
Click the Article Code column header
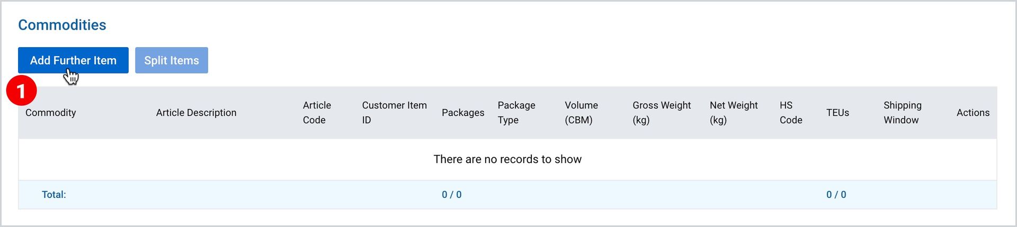coord(317,113)
